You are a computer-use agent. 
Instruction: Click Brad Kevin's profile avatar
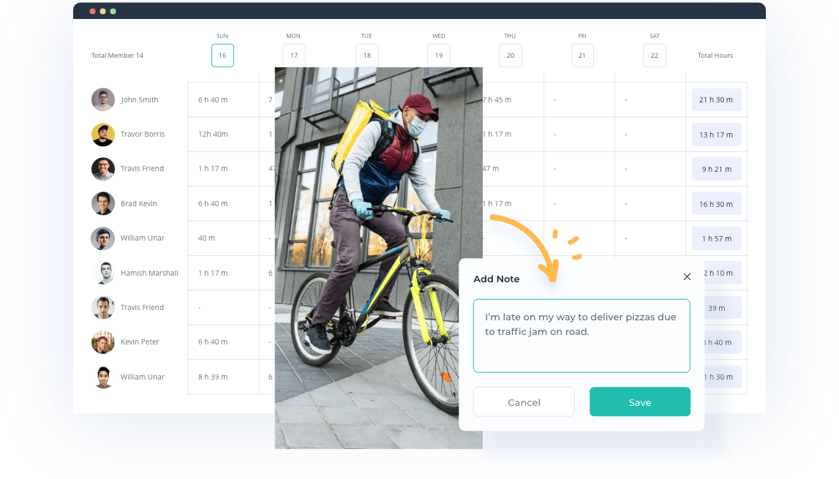(x=102, y=203)
